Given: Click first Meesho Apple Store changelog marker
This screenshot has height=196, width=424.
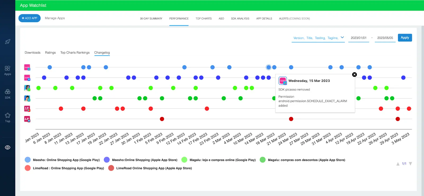Looking at the screenshot, I should point(44,78).
